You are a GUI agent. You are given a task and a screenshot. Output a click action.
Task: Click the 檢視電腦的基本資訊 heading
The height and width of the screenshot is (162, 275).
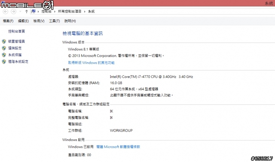82,34
